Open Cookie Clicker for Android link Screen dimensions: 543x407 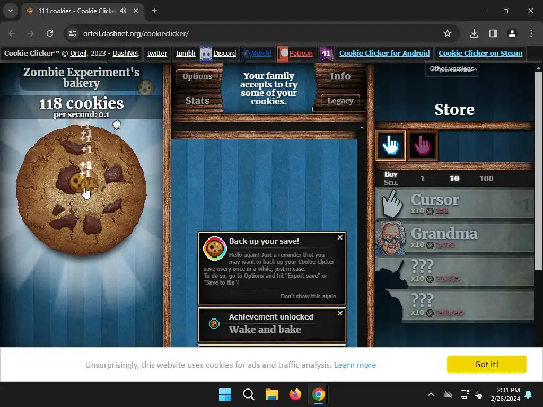384,54
